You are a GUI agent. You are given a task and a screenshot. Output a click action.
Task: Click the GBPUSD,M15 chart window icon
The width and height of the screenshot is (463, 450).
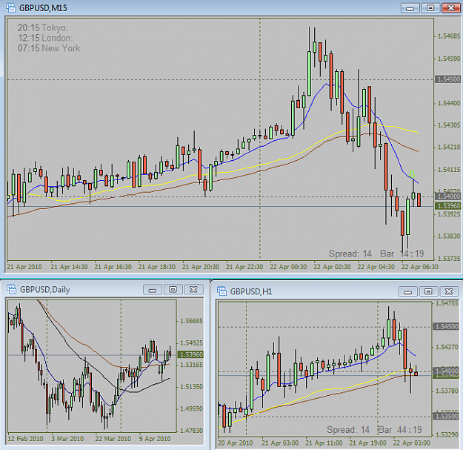10,7
